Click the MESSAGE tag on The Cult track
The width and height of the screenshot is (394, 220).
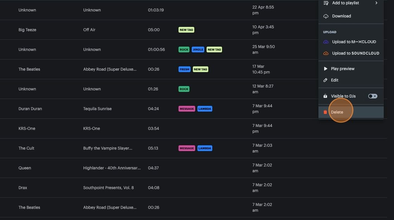point(187,148)
